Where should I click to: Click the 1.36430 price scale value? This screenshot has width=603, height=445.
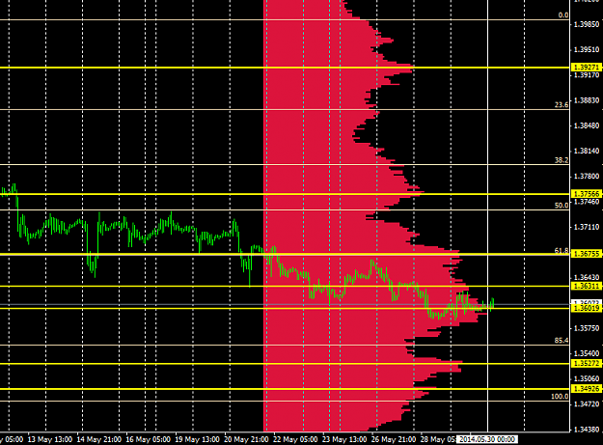click(x=587, y=277)
